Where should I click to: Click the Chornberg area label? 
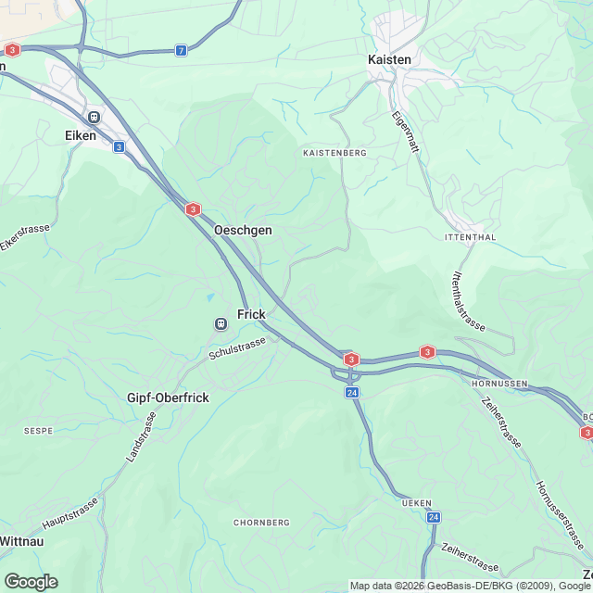[261, 523]
